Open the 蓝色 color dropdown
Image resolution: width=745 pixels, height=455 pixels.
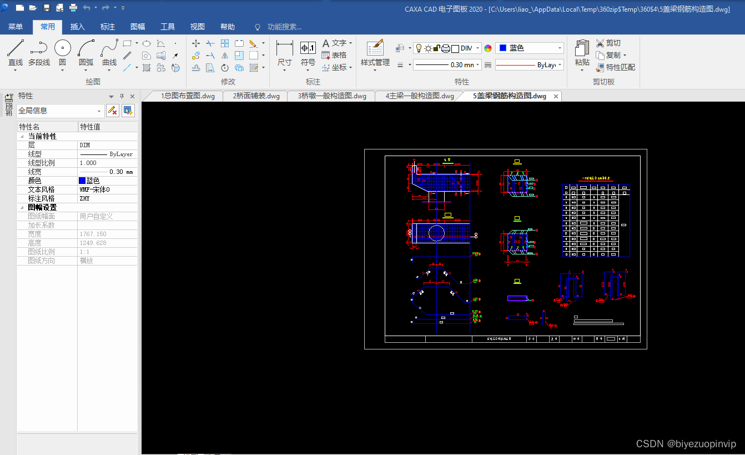pos(560,48)
